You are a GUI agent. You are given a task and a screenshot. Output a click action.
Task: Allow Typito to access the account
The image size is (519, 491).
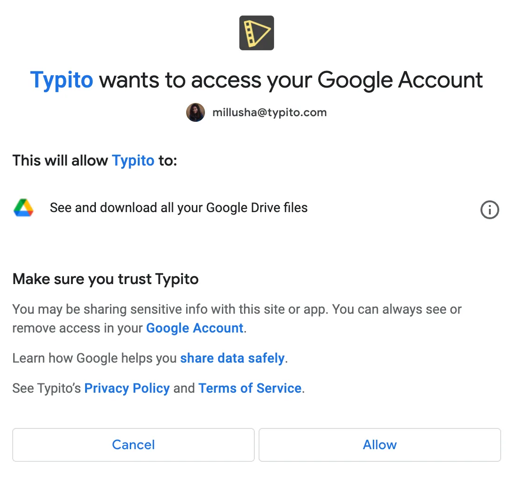[x=380, y=444]
